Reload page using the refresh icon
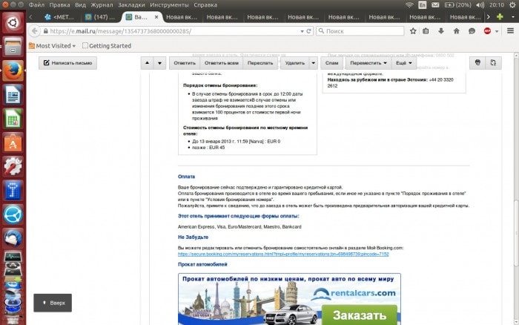The height and width of the screenshot is (325, 519). [307, 31]
